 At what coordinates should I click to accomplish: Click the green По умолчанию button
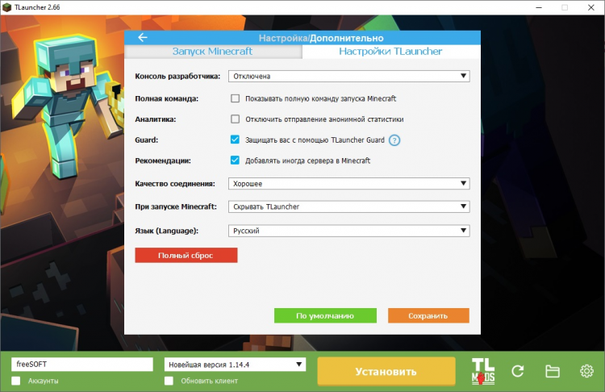point(325,315)
